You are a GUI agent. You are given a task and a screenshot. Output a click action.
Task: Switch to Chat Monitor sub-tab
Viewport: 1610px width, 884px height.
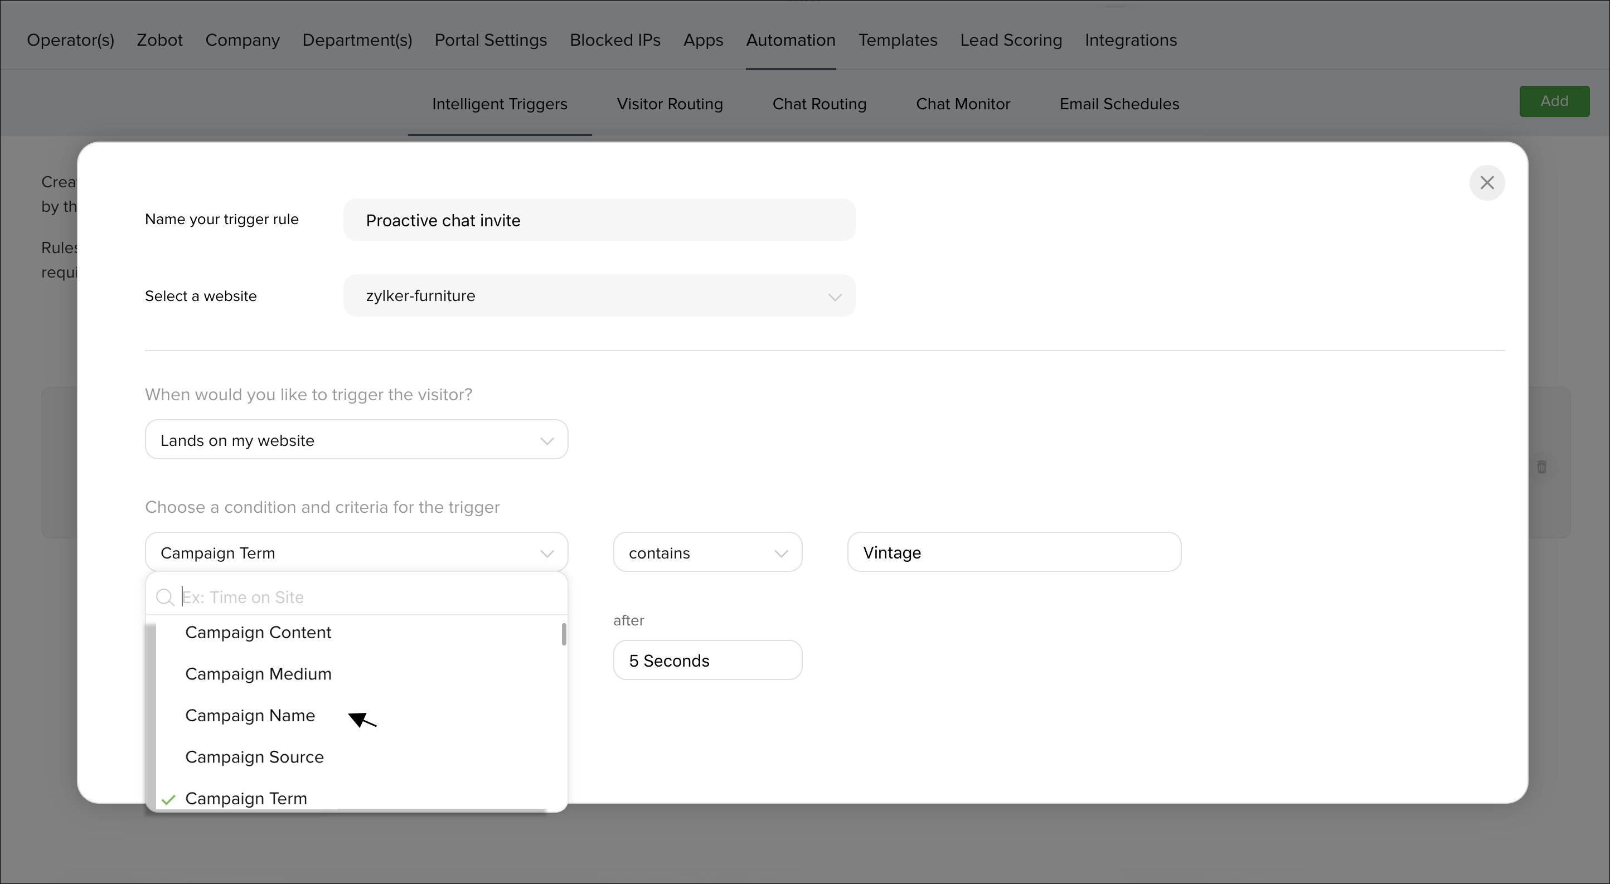pos(963,104)
